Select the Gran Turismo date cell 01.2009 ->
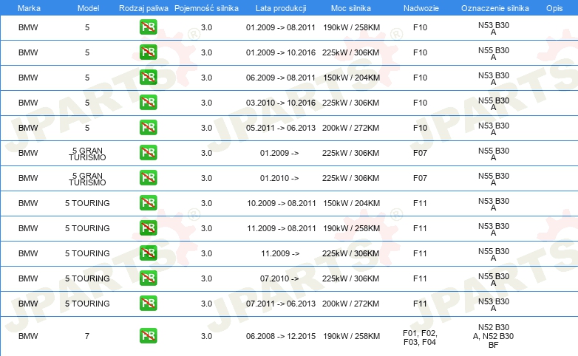The height and width of the screenshot is (356, 578). coord(279,153)
